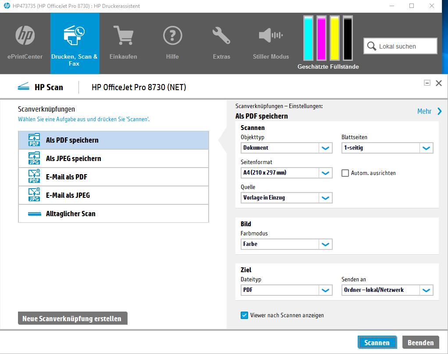Expand more settings via Mehr chevron

(x=439, y=111)
